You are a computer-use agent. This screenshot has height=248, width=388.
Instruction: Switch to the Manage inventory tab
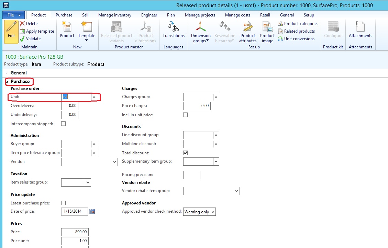point(114,15)
